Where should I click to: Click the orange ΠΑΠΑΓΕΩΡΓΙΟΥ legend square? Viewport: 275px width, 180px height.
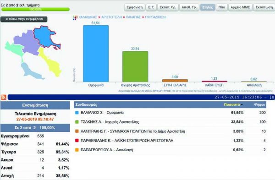coord(77,150)
